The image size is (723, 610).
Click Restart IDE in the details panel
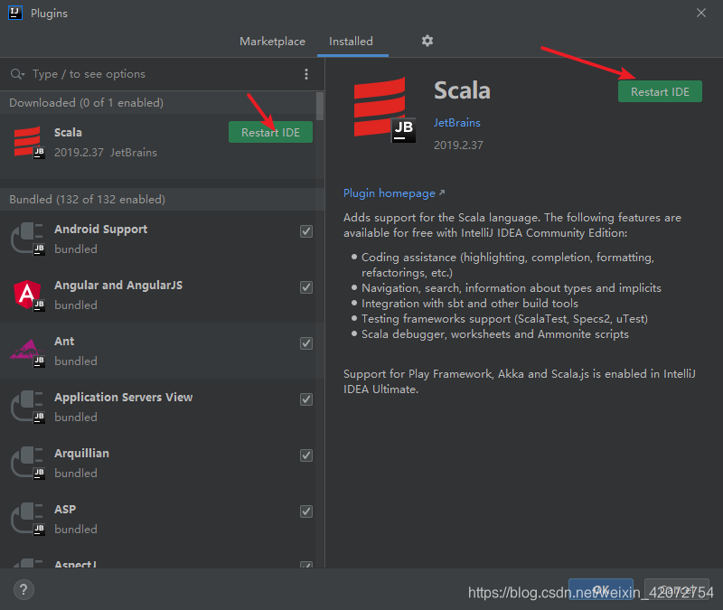click(660, 92)
